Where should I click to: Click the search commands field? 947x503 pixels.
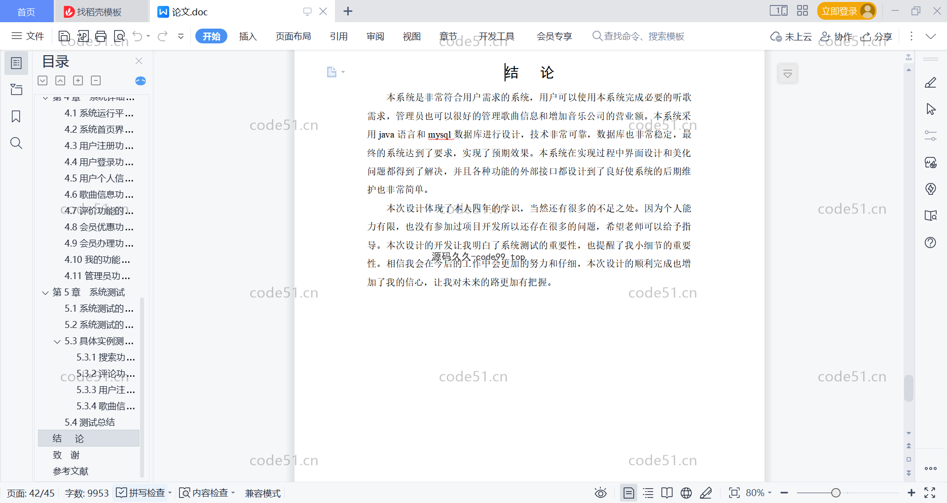click(639, 36)
